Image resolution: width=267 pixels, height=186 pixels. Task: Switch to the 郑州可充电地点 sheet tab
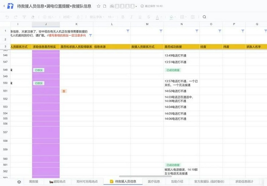pos(87,182)
